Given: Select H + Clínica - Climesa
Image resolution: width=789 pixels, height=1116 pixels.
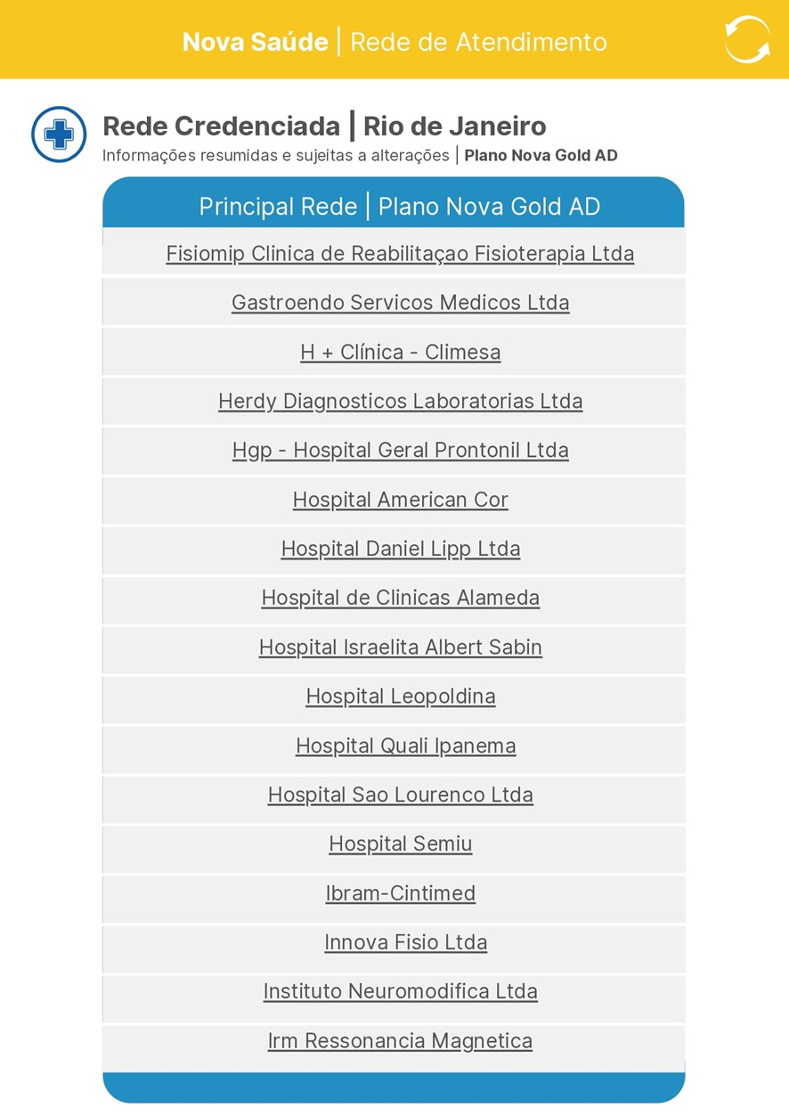Looking at the screenshot, I should (400, 353).
